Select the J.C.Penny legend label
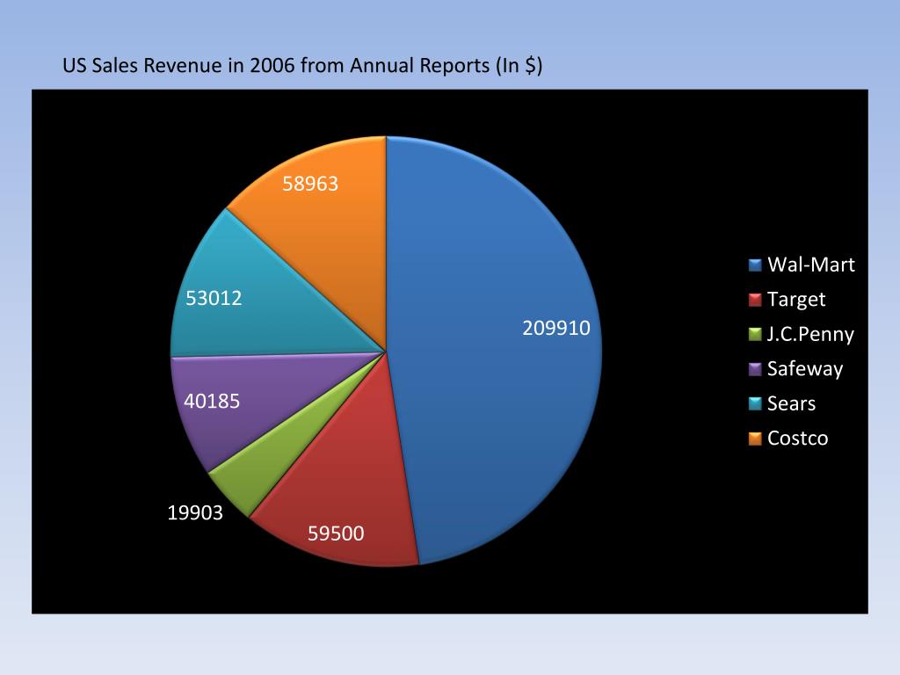The width and height of the screenshot is (900, 675). tap(810, 334)
